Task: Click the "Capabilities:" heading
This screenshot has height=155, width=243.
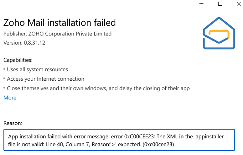Action: [x=18, y=60]
